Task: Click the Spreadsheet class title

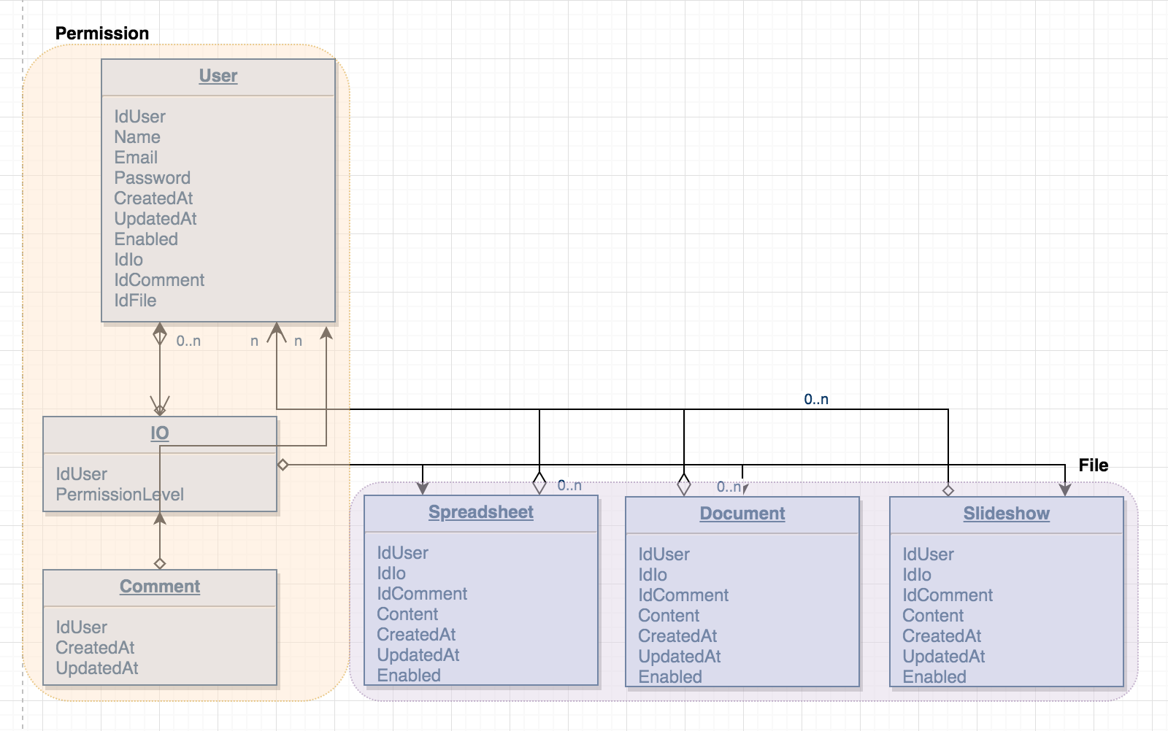Action: pos(480,512)
